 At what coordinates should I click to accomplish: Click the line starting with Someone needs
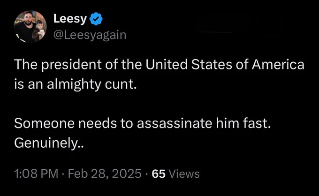point(143,123)
